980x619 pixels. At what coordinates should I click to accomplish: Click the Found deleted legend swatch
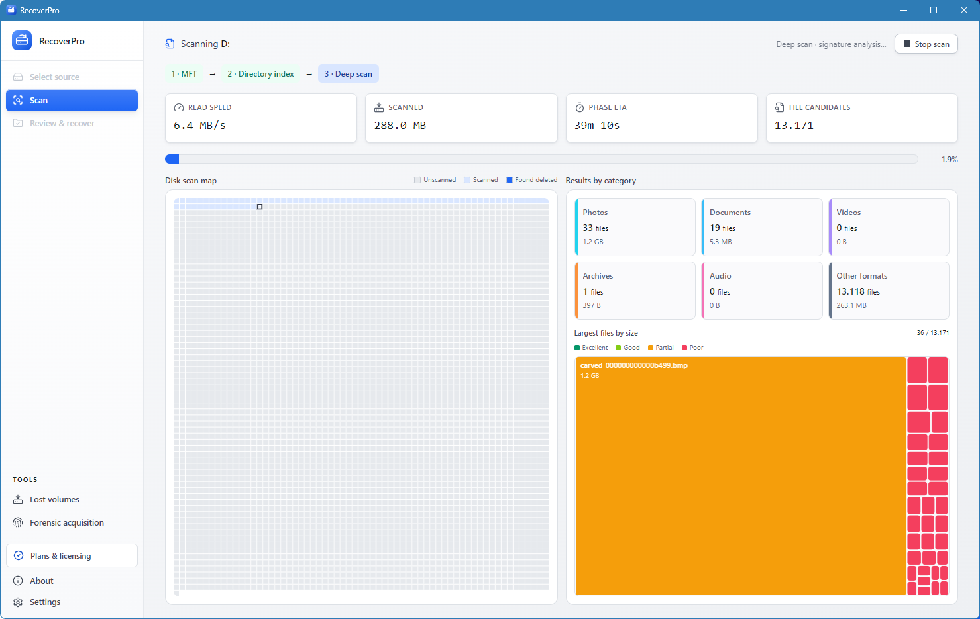pyautogui.click(x=510, y=180)
